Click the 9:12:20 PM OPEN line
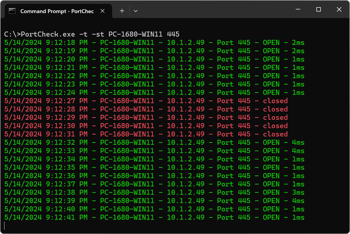 (154, 59)
